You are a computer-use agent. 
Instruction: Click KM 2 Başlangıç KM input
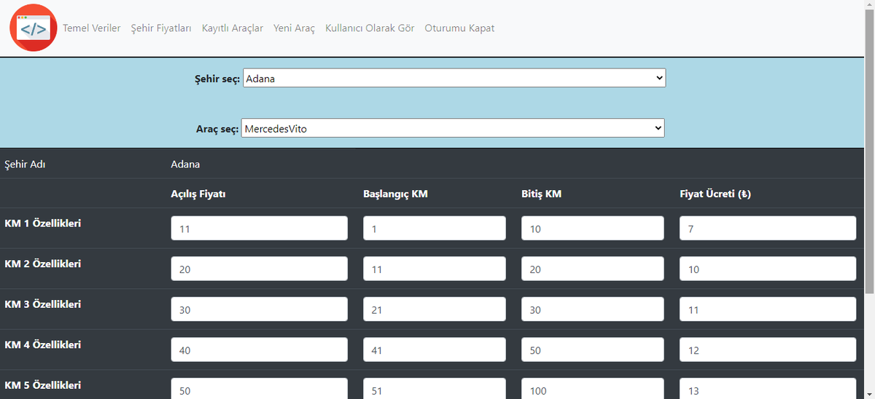[435, 269]
